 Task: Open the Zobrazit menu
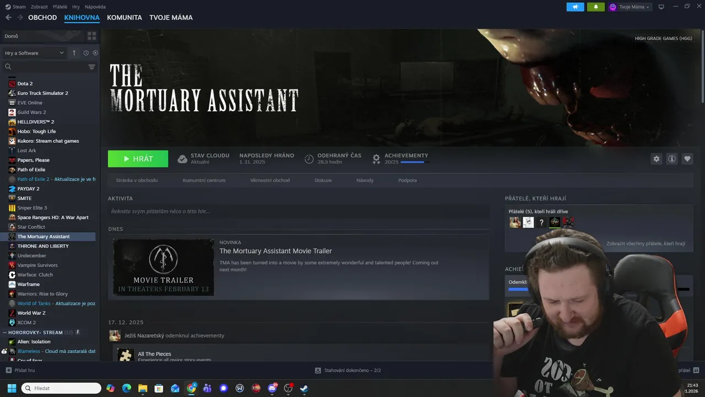[39, 7]
